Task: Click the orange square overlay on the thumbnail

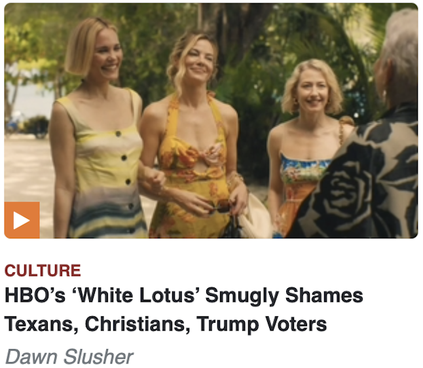Action: coord(22,220)
